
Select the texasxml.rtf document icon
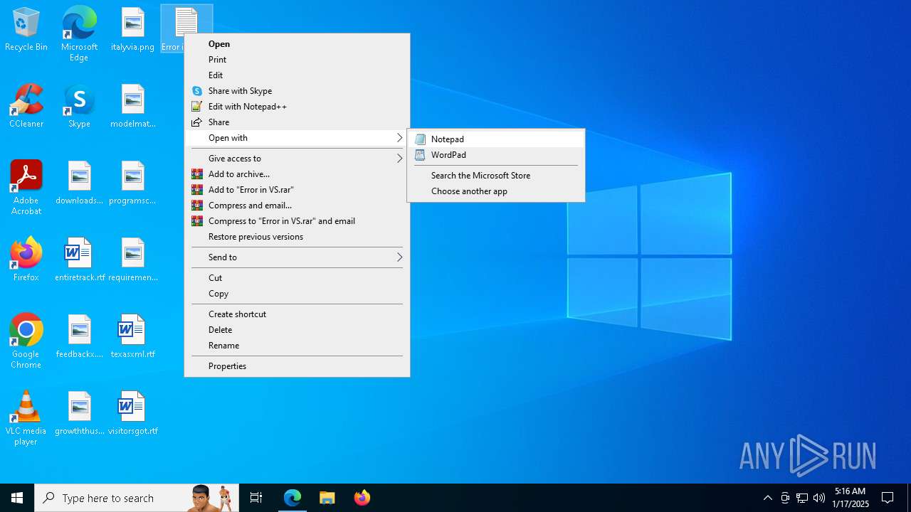[132, 337]
